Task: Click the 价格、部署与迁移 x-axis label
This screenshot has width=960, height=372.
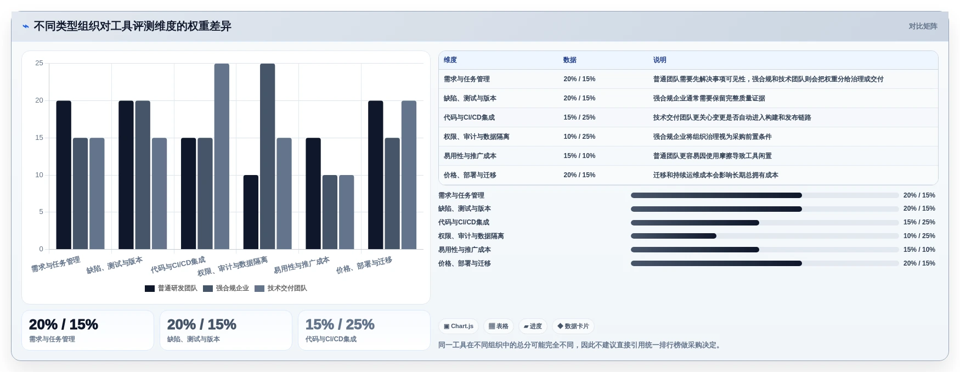Action: (x=364, y=265)
